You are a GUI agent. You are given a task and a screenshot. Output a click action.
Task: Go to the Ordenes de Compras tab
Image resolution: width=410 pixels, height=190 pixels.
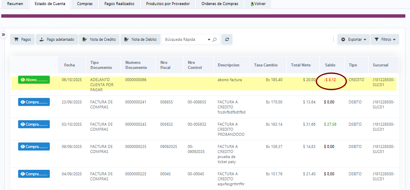tap(220, 4)
